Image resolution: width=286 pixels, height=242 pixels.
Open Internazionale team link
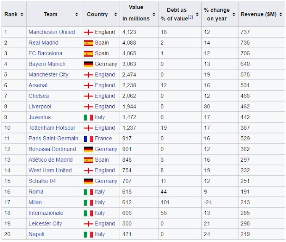(46, 213)
